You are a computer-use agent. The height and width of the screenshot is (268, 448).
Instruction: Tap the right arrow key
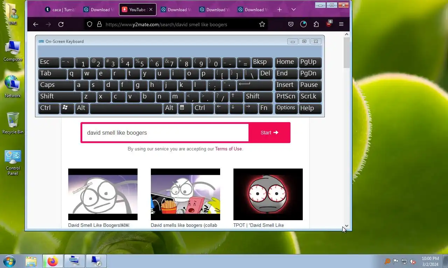coord(251,109)
